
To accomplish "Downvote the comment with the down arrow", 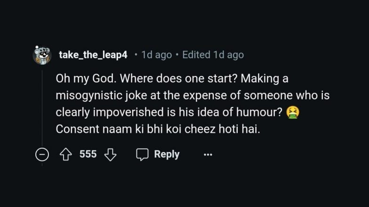I will coord(110,154).
